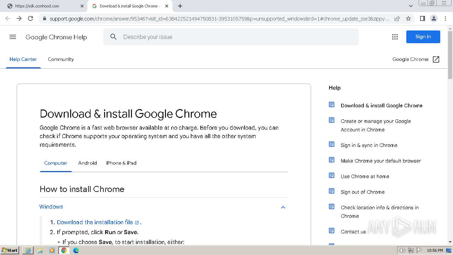
Task: Click the action center flag tray icon
Action: [419, 250]
